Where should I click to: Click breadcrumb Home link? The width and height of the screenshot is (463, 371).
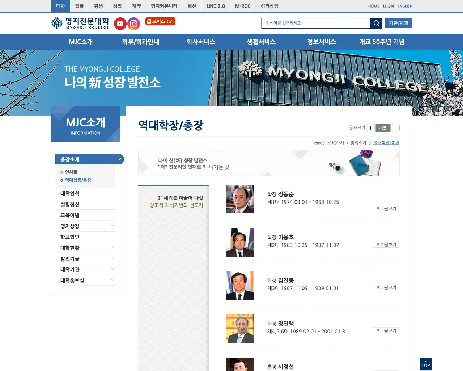pyautogui.click(x=317, y=143)
